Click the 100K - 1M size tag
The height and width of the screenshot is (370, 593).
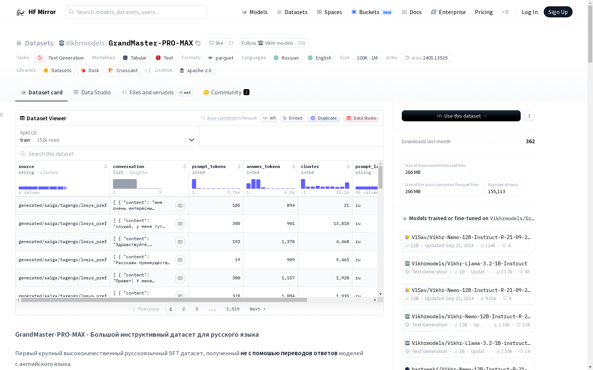[x=367, y=58]
